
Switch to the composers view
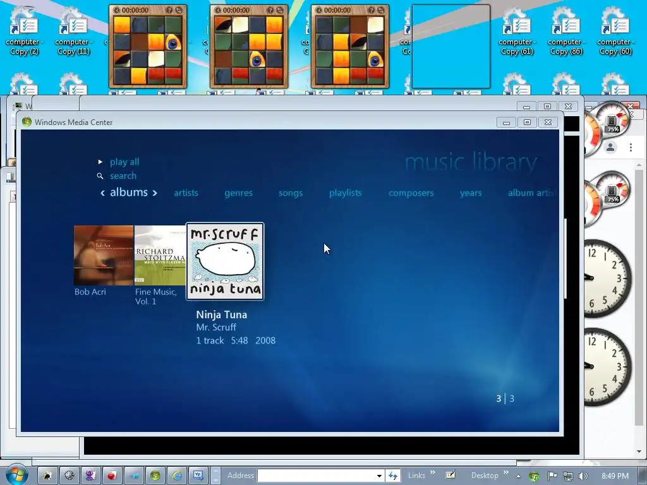point(411,193)
